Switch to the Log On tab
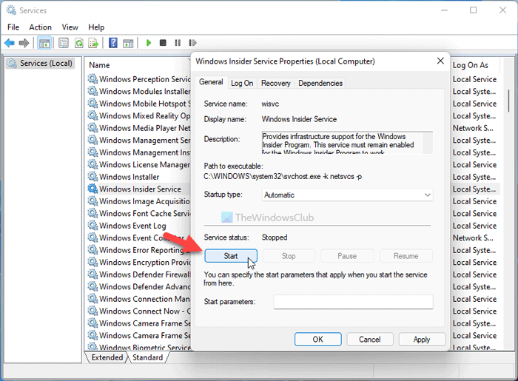The height and width of the screenshot is (381, 518). [x=242, y=83]
